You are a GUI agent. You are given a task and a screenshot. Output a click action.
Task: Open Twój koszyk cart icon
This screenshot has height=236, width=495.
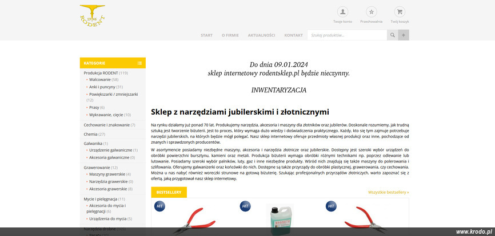400,12
